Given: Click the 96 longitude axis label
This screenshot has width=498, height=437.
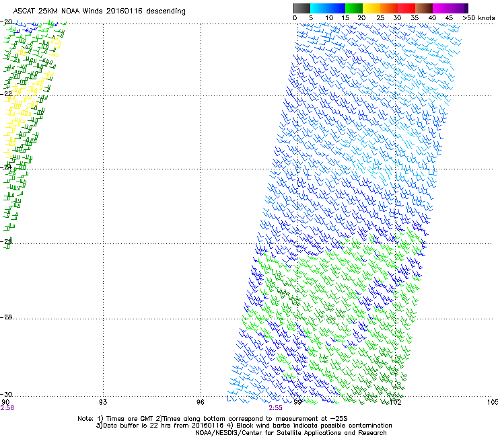Looking at the screenshot, I should pos(201,402).
